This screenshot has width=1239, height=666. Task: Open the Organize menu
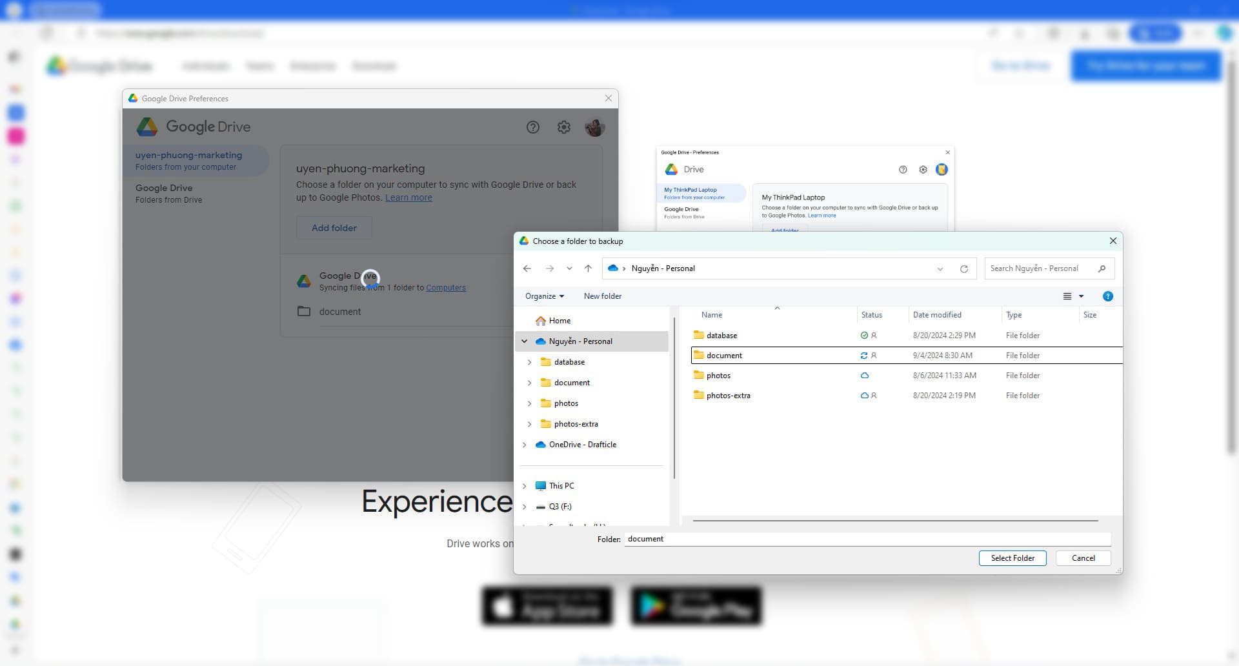[545, 296]
